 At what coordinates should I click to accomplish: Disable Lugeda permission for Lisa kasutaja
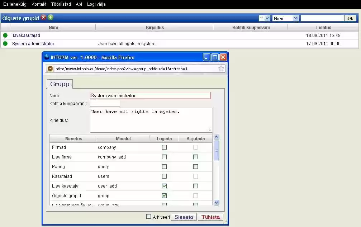(164, 186)
